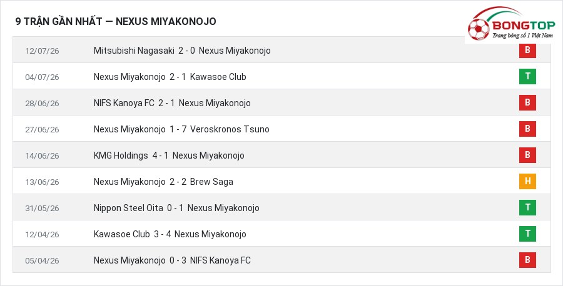Click the red B badge for Veroskronos Tsuno match
The width and height of the screenshot is (563, 286).
pos(527,129)
